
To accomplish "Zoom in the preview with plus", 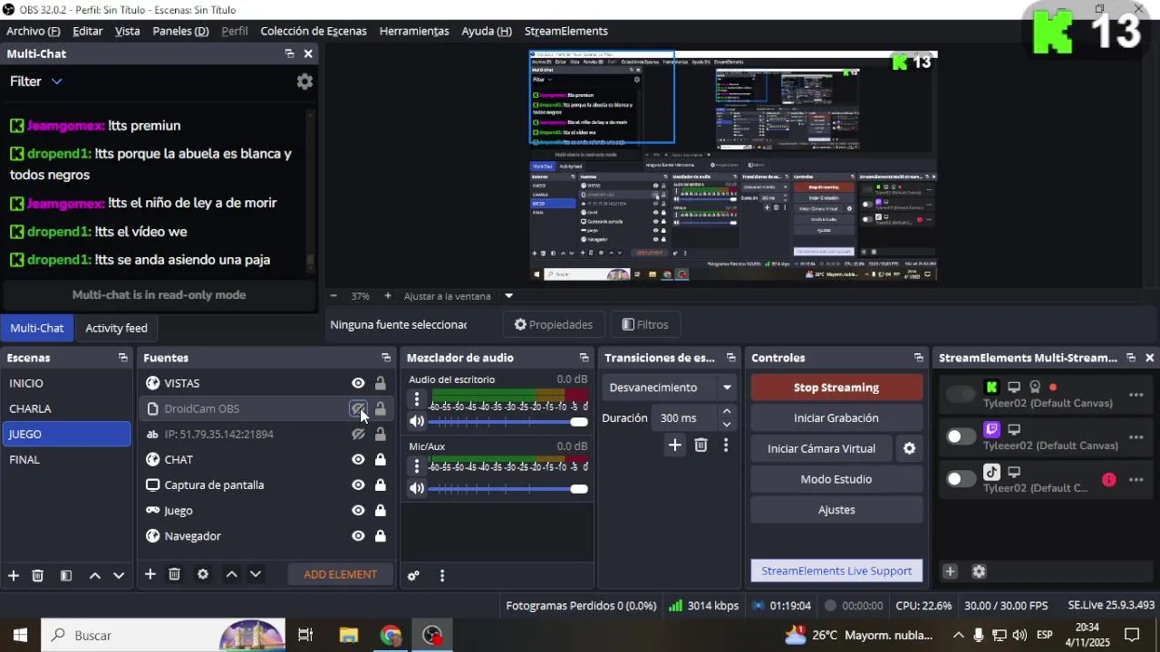I will [388, 296].
